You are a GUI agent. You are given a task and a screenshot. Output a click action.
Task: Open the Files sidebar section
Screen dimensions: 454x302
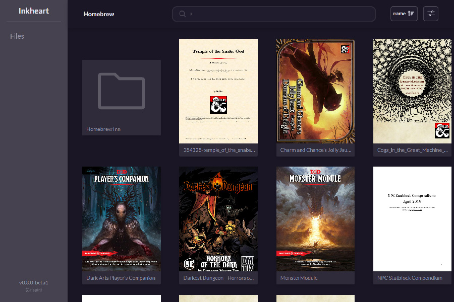(17, 36)
